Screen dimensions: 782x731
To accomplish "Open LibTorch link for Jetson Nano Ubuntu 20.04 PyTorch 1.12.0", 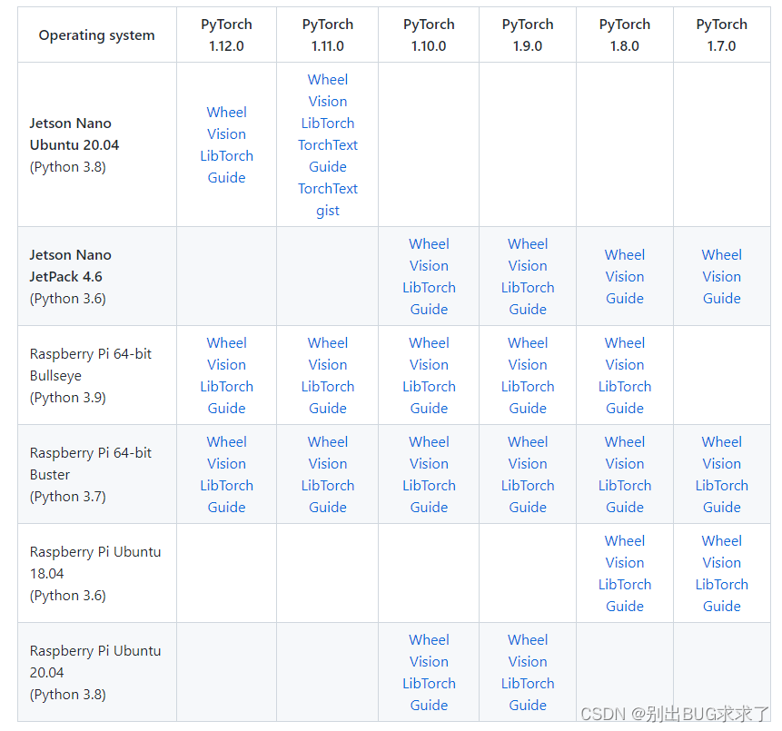I will (226, 156).
